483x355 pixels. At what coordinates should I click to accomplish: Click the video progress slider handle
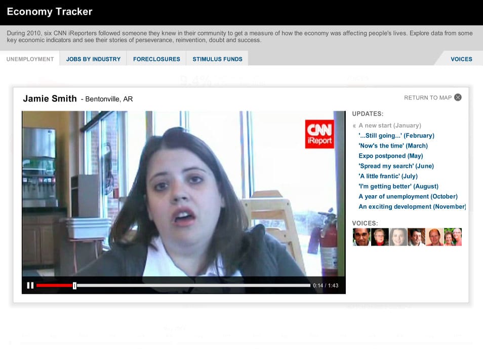point(74,286)
